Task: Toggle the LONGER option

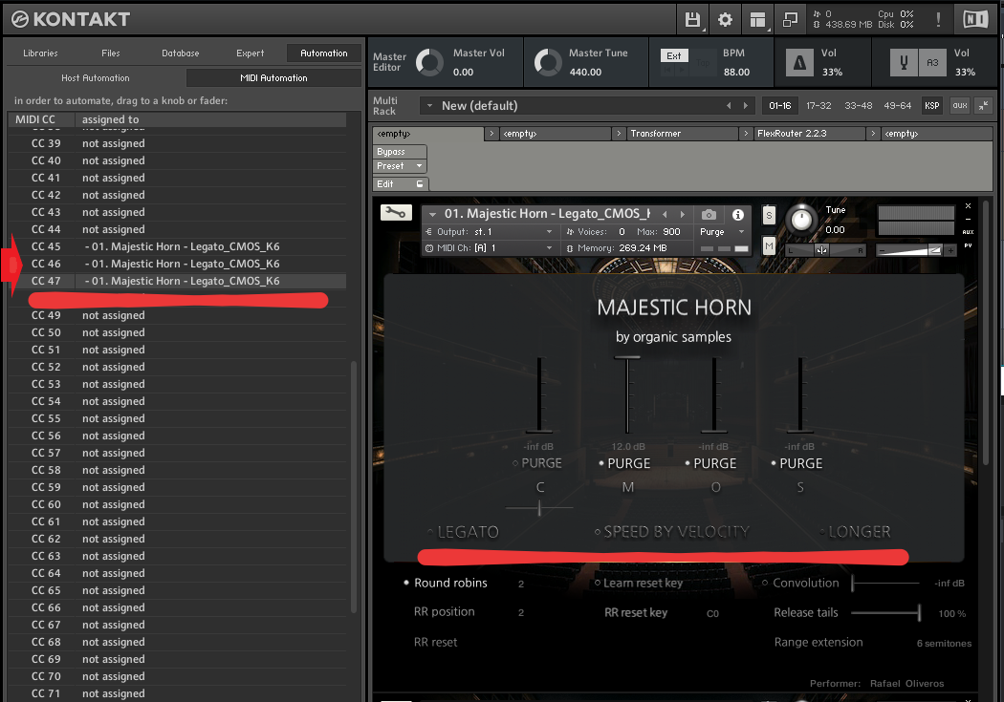Action: click(856, 531)
